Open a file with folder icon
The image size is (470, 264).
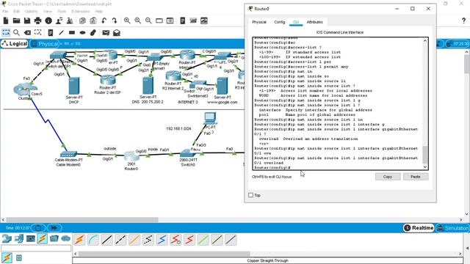pos(16,21)
